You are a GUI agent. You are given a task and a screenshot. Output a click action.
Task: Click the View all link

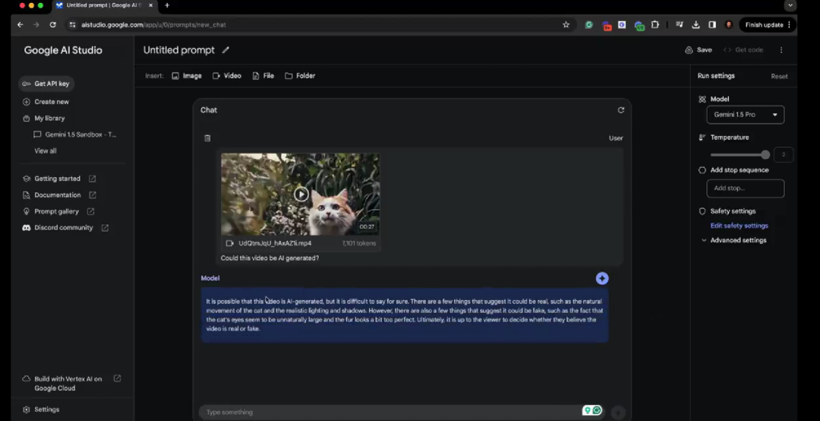tap(46, 150)
